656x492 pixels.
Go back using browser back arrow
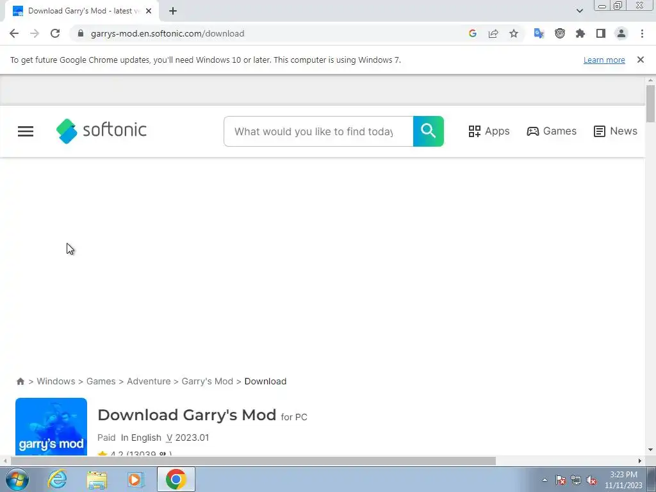(x=14, y=33)
